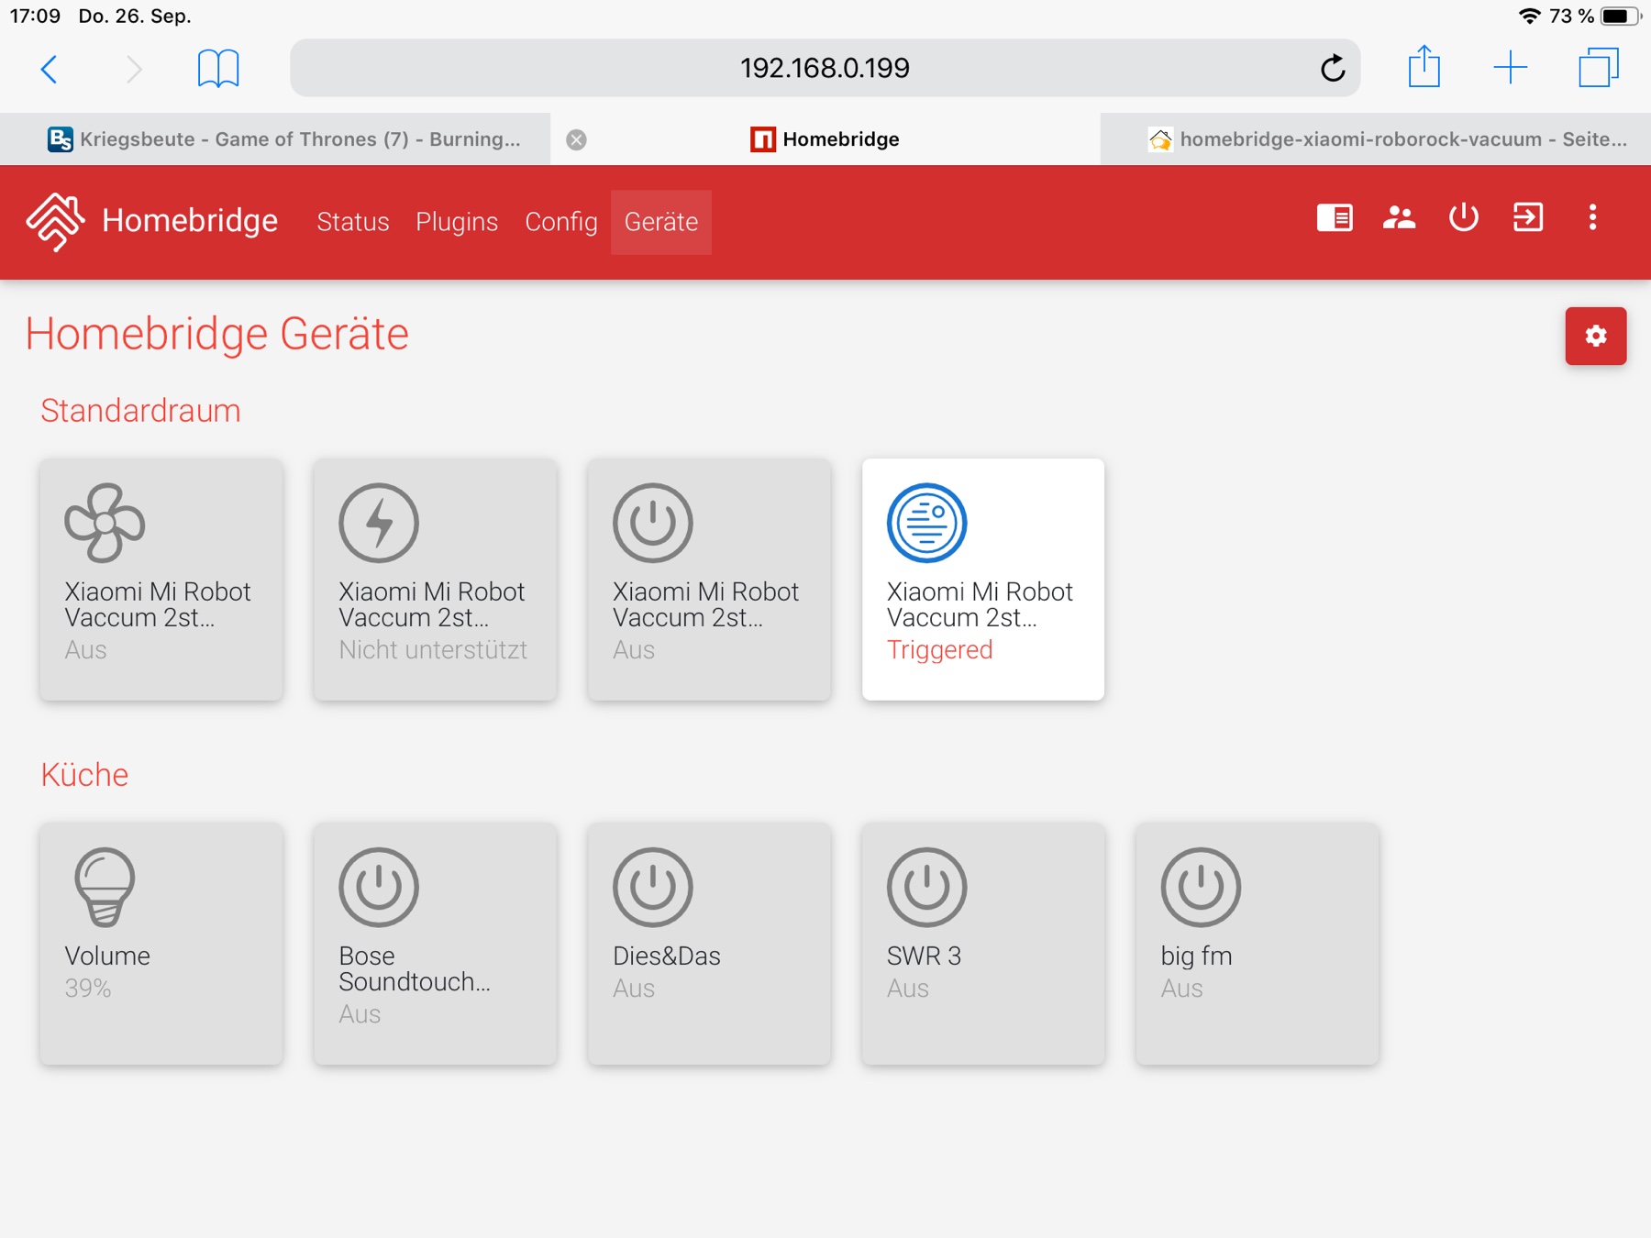Click the Volume 39% lightbulb tile

coord(161,944)
